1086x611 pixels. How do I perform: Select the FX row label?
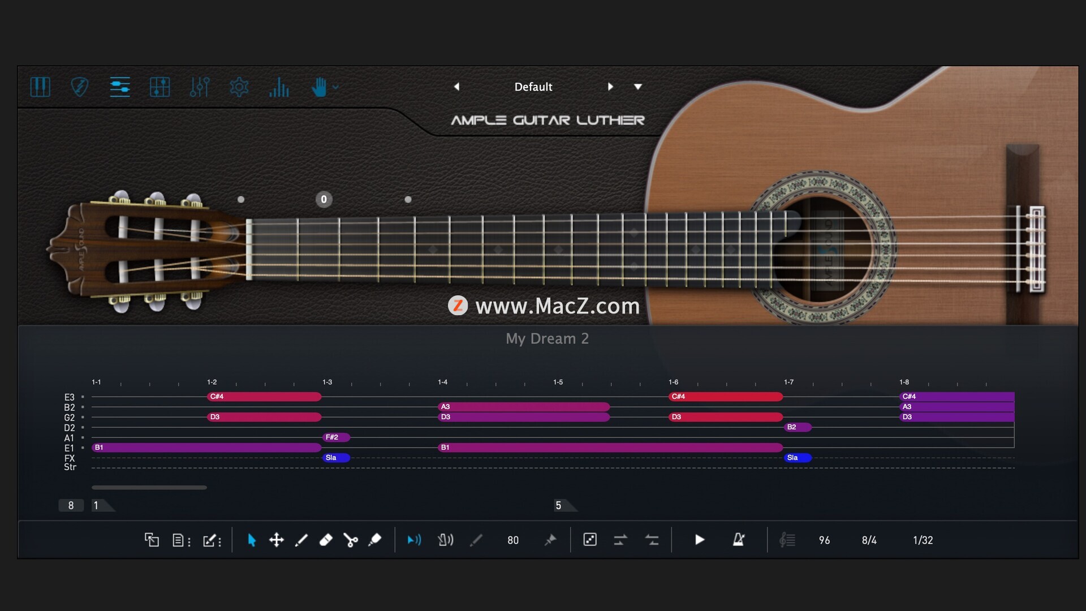point(69,458)
